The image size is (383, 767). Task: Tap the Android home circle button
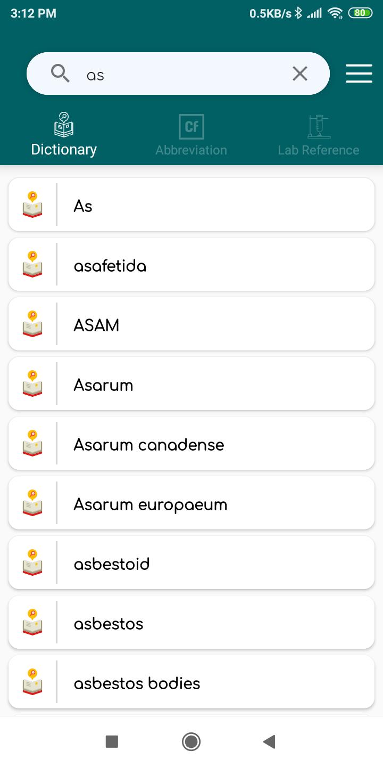(191, 741)
